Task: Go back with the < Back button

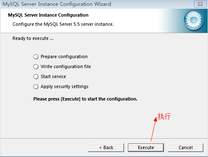Action: (x=106, y=147)
